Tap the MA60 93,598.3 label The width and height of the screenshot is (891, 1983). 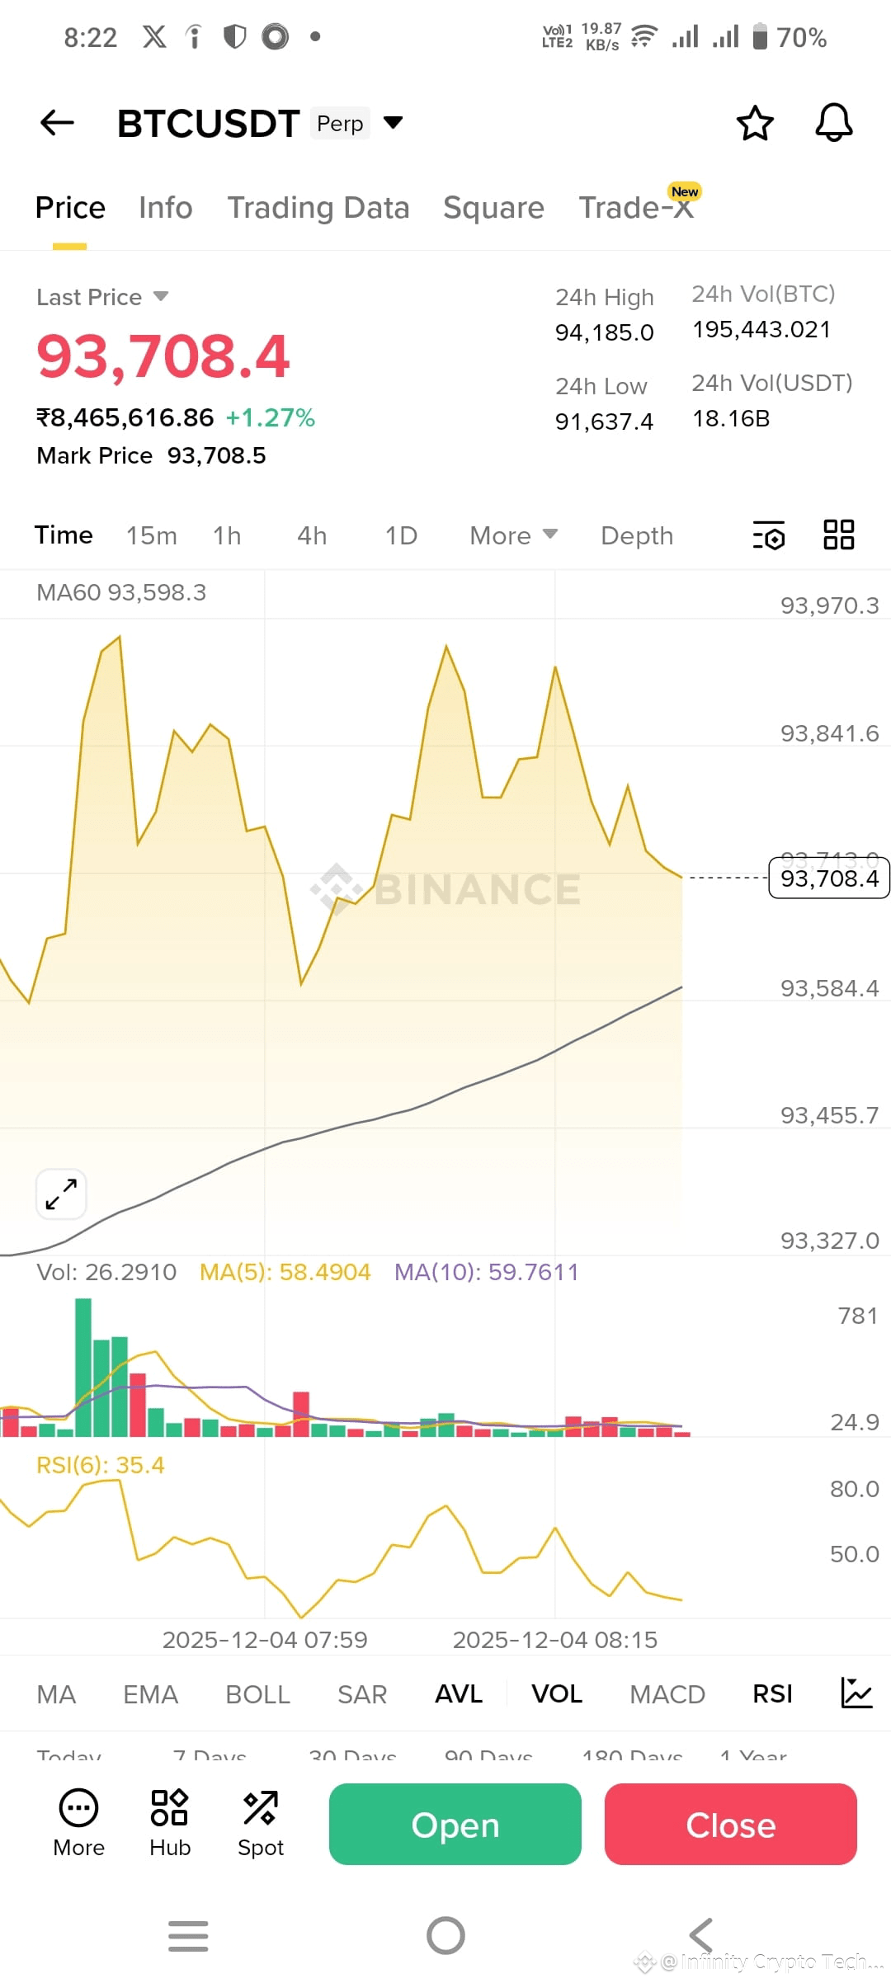click(121, 592)
